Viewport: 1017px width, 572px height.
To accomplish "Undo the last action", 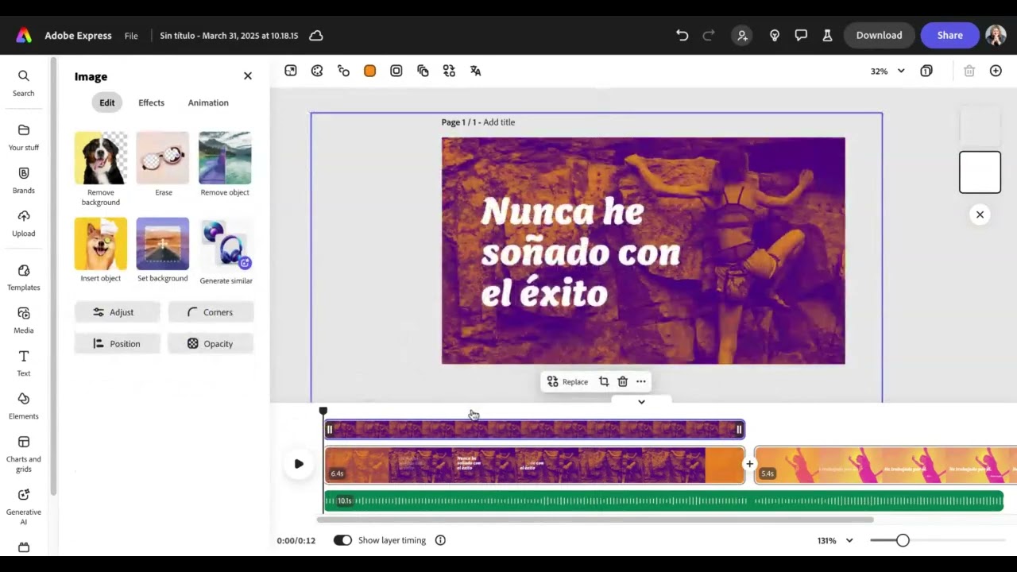I will (682, 36).
